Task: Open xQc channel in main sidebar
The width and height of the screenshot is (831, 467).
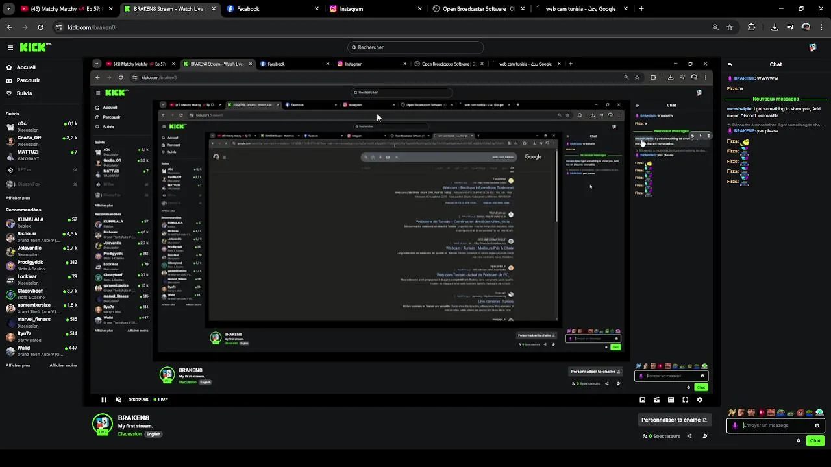Action: [42, 126]
